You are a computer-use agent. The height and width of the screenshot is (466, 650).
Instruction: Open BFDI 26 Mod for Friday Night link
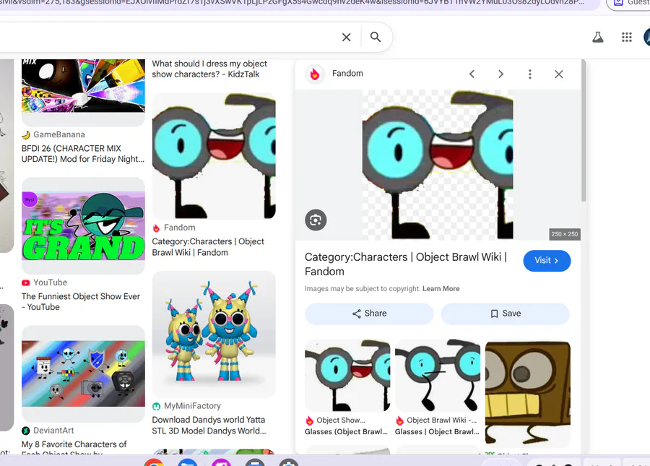83,154
